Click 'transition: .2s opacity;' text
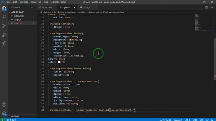The height and width of the screenshot is (121, 216). point(69,56)
